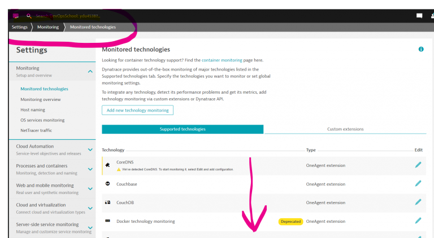Switch to Supported technologies tab
The width and height of the screenshot is (434, 238).
tap(183, 129)
